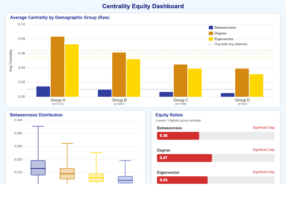Viewport: 286px width, 215px height.
Task: Select the yellow box plot box
Action: (x=96, y=178)
